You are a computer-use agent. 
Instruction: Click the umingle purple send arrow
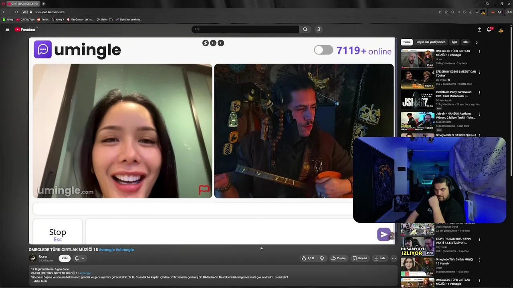click(x=384, y=234)
